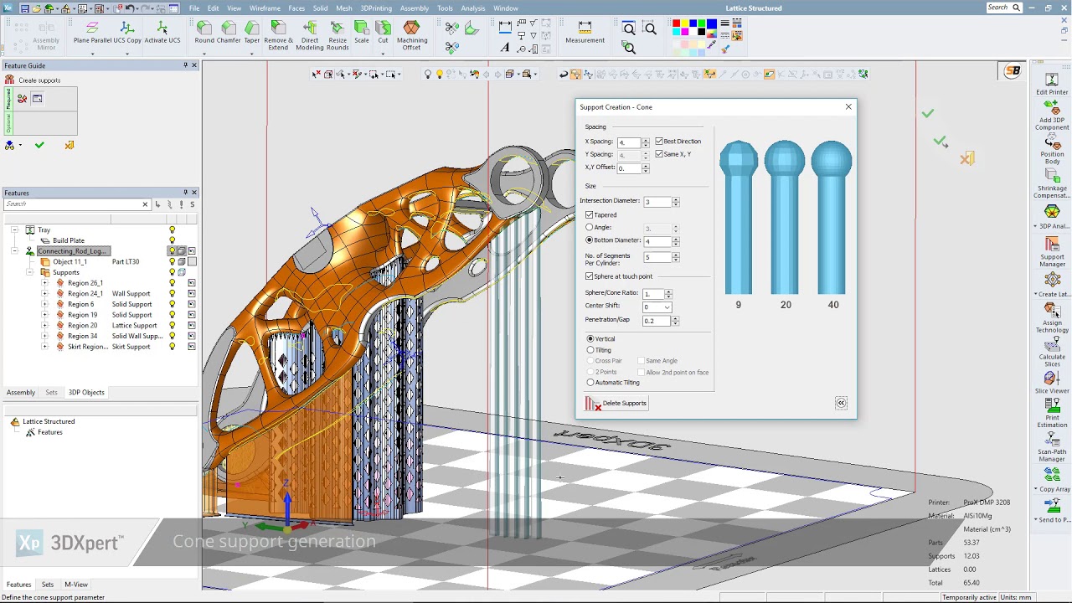The height and width of the screenshot is (603, 1072).
Task: Open Edit Printer in right sidebar
Action: pos(1052,84)
